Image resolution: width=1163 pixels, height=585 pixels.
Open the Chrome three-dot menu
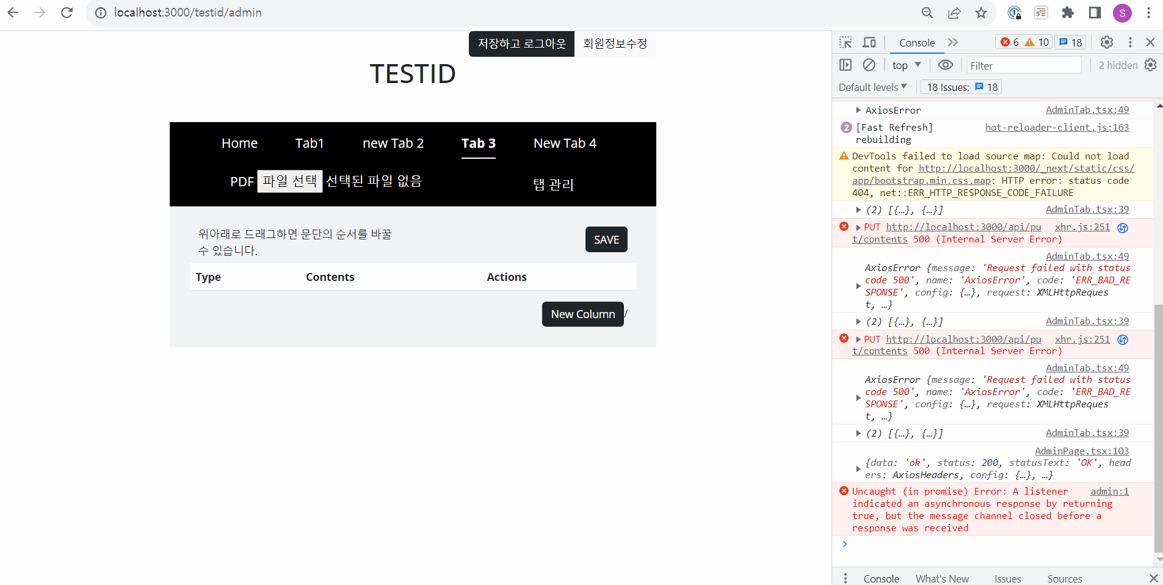pos(1148,13)
